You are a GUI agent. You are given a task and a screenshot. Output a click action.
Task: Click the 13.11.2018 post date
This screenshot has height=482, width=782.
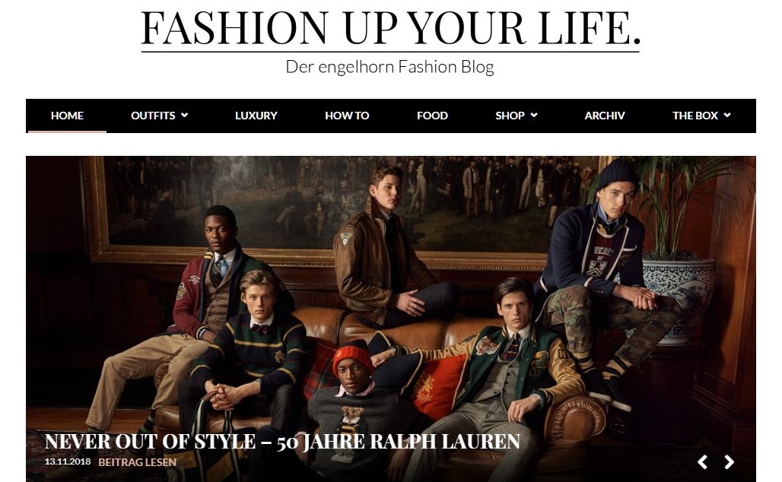click(68, 461)
